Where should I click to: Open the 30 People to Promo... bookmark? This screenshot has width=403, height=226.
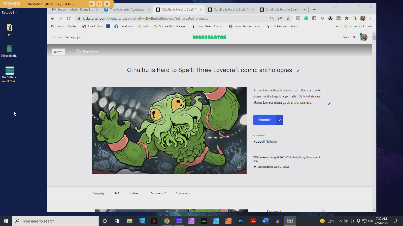284,26
